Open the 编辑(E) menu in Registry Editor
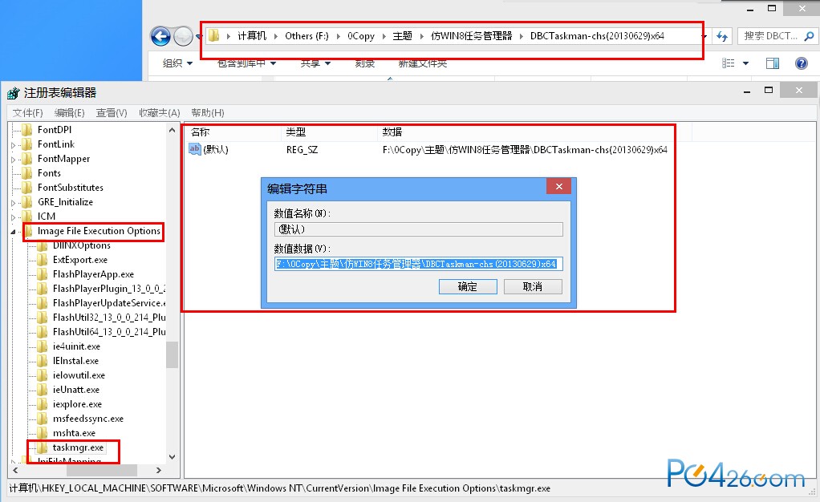The image size is (820, 502). [70, 113]
